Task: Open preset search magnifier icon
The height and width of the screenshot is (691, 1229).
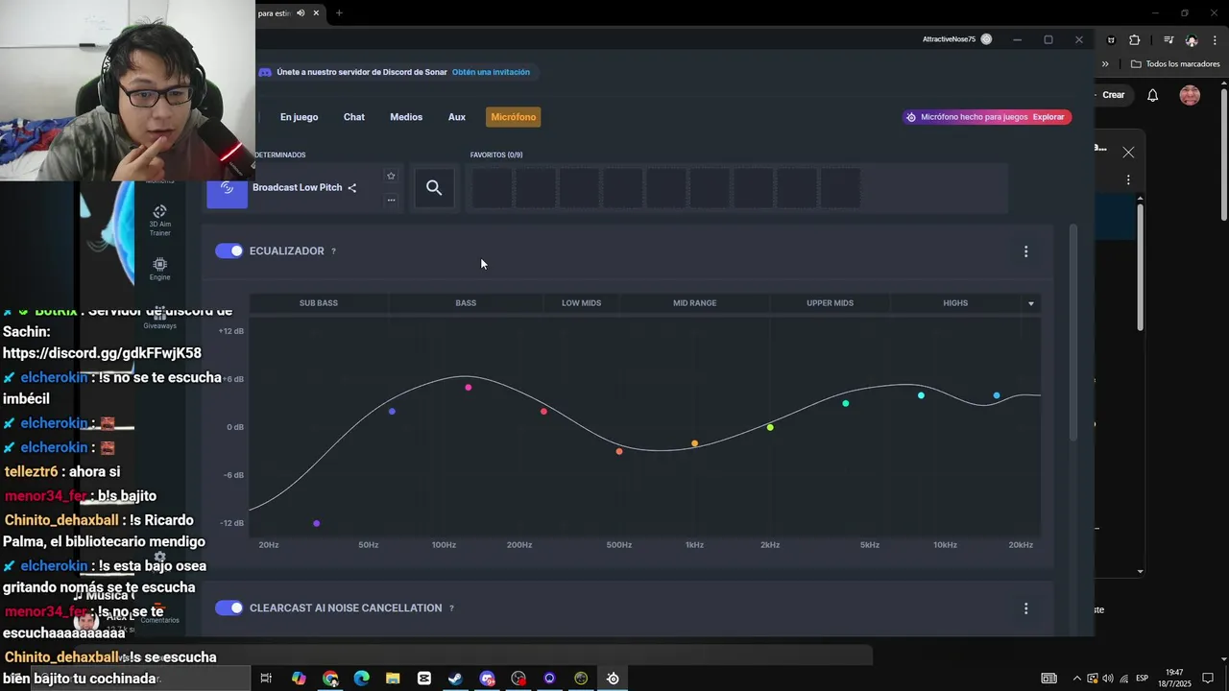Action: [x=434, y=188]
